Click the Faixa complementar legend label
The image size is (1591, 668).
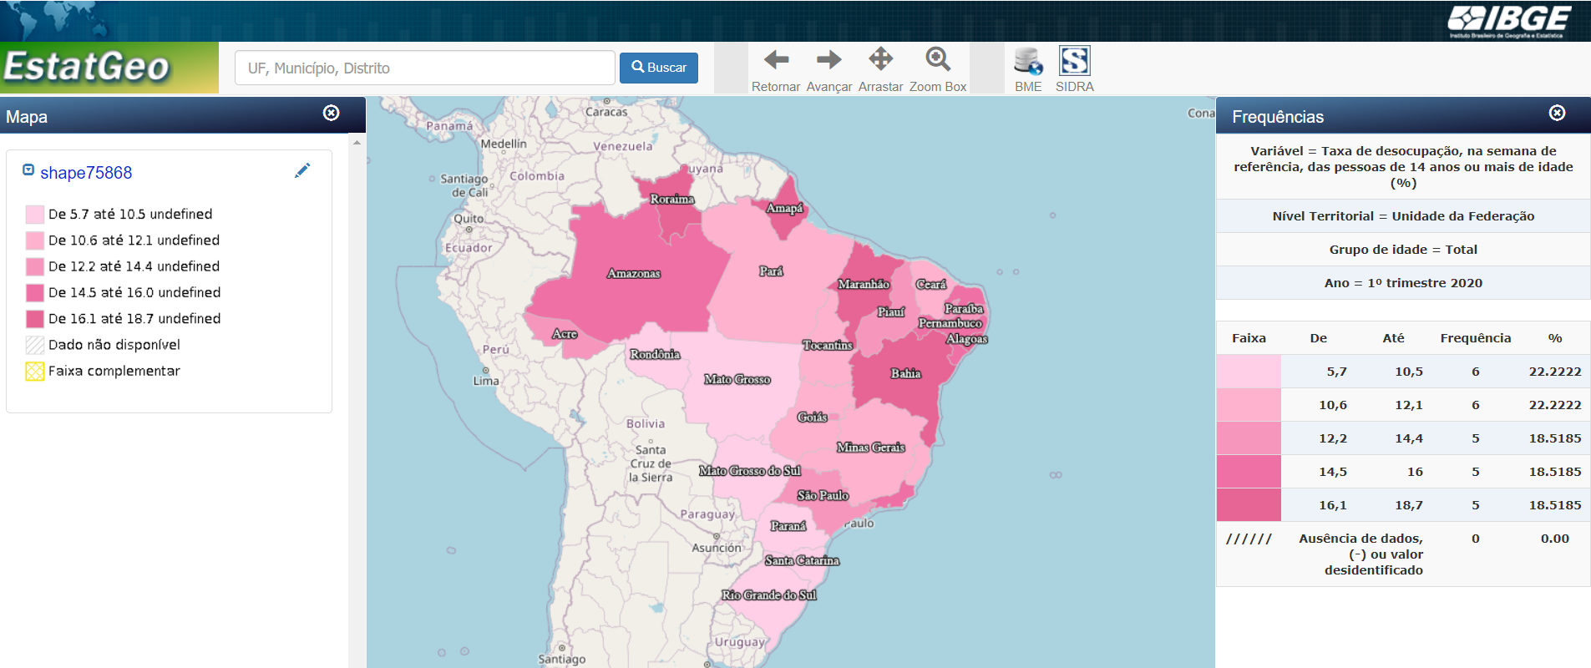pos(114,371)
